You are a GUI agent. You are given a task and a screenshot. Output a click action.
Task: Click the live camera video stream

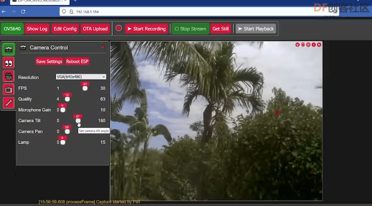(x=216, y=121)
